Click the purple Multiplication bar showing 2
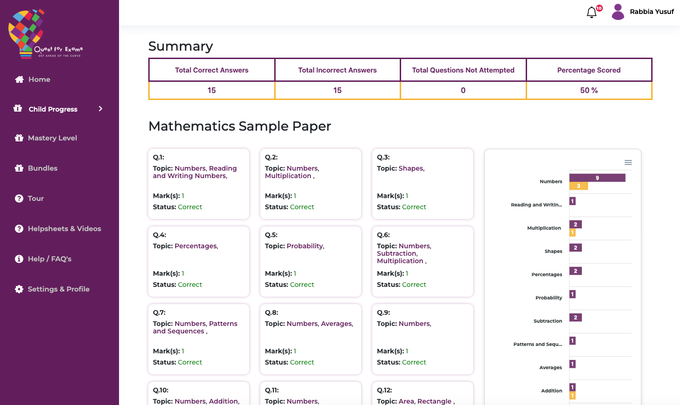Image resolution: width=680 pixels, height=405 pixels. 575,224
